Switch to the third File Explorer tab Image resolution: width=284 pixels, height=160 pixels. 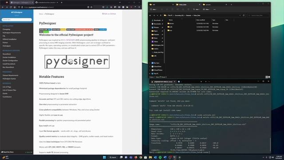pyautogui.click(x=214, y=4)
